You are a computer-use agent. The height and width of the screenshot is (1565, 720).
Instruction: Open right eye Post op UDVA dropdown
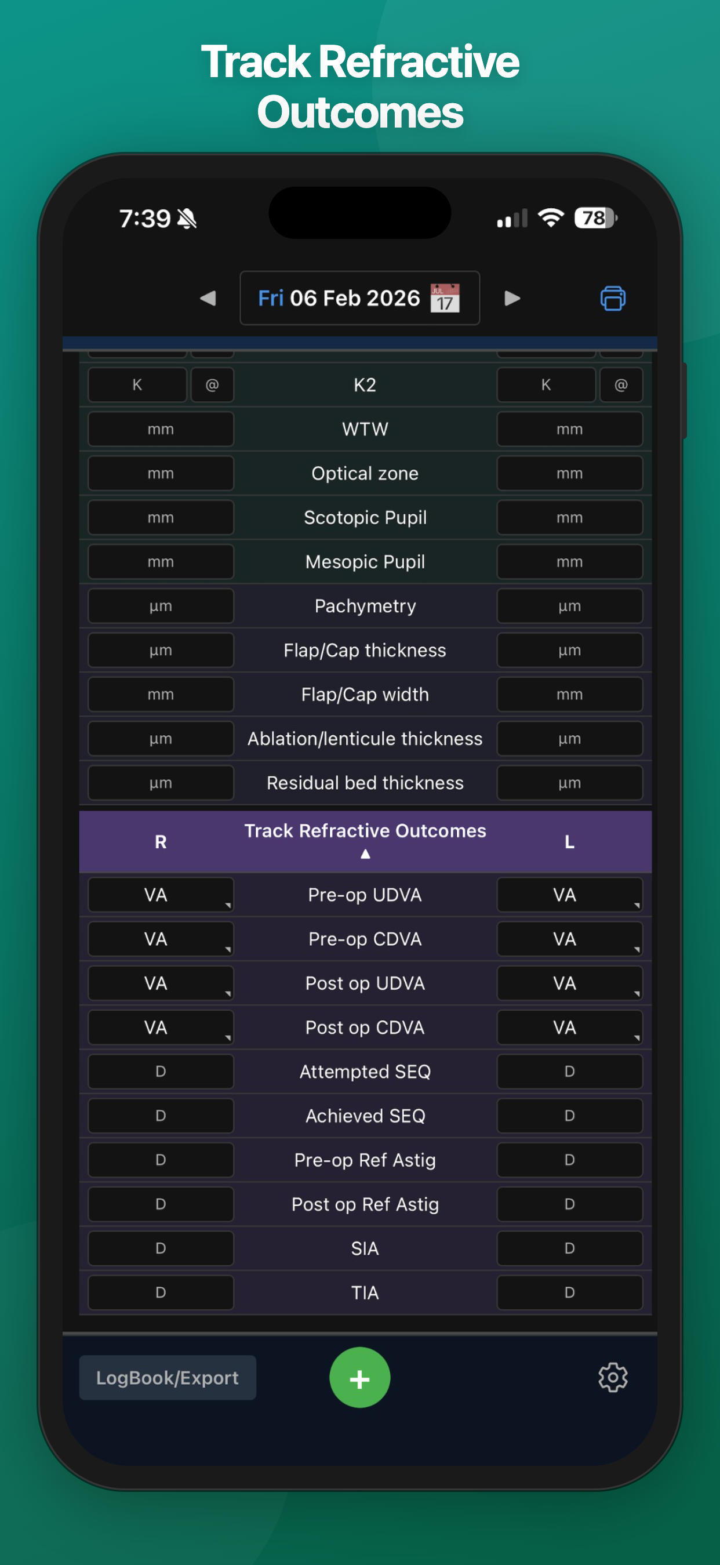point(161,983)
